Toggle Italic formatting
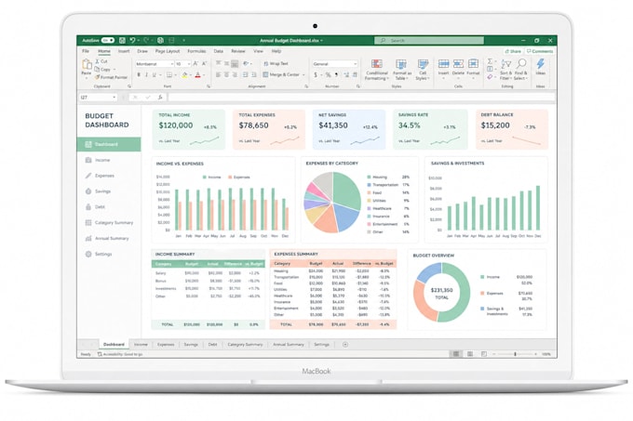633x421 pixels. click(x=146, y=75)
